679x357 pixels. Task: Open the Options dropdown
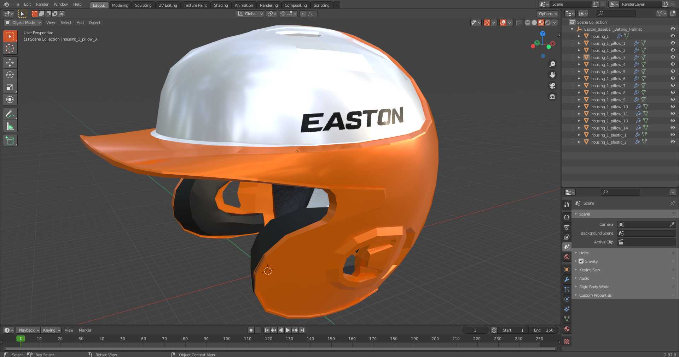[x=547, y=14]
